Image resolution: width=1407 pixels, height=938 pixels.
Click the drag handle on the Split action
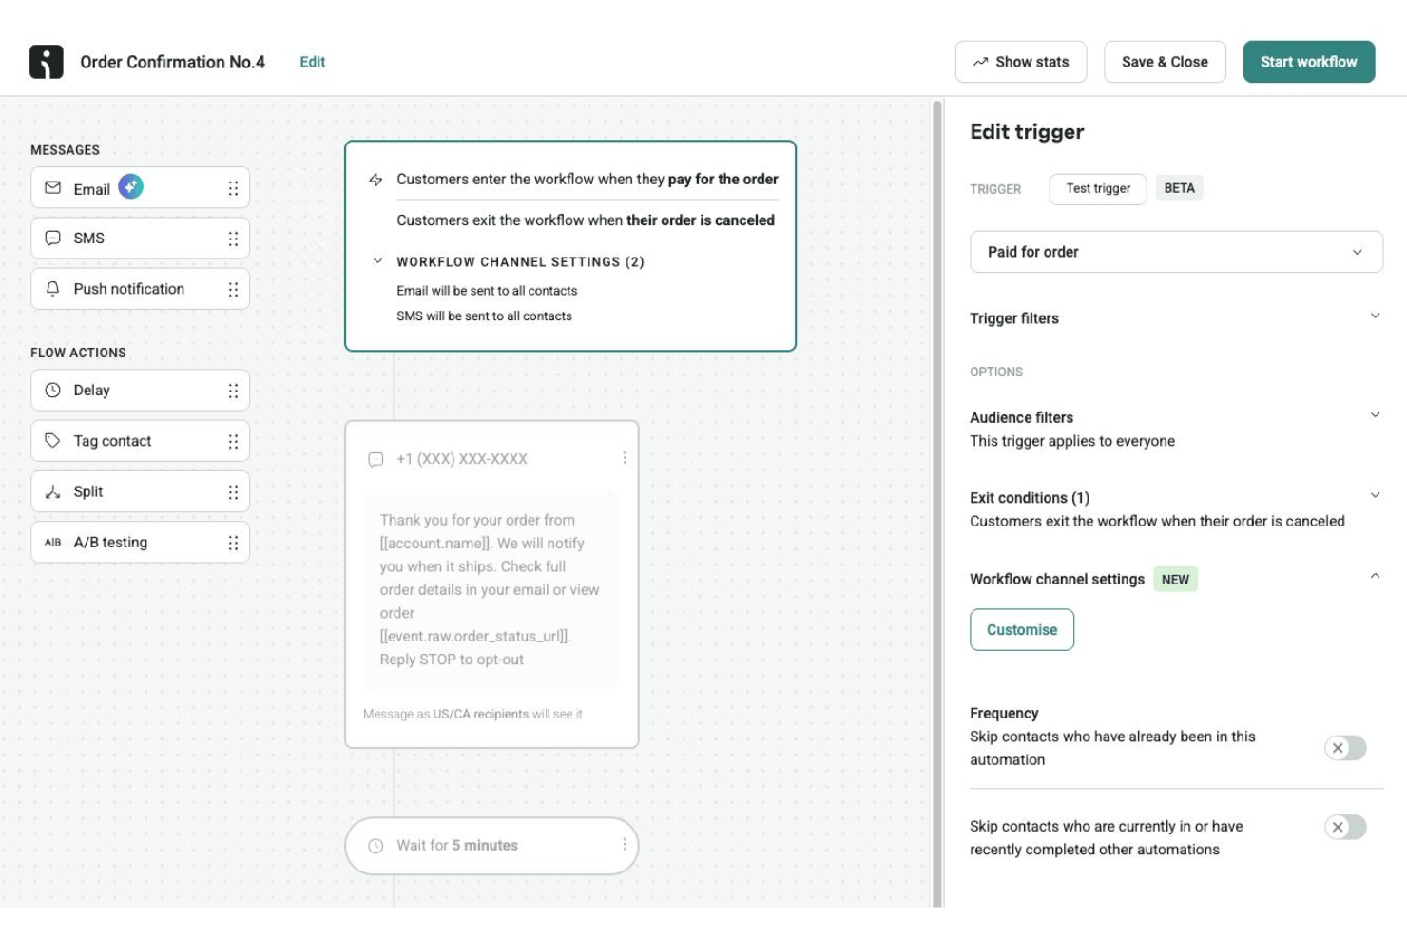click(x=233, y=492)
